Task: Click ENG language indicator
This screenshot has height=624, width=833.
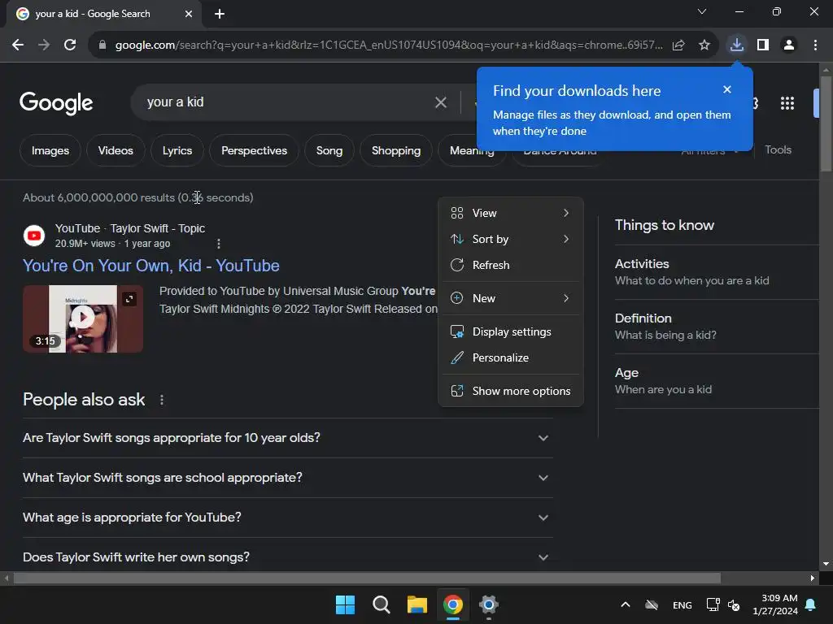Action: [683, 604]
